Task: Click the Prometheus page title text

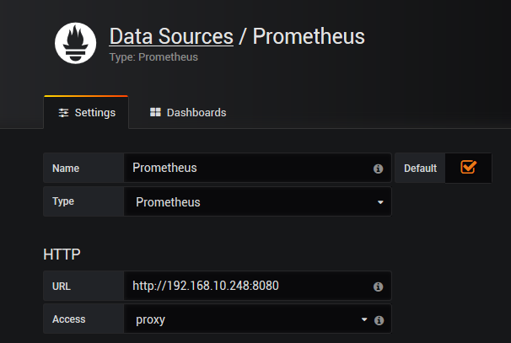Action: (309, 36)
